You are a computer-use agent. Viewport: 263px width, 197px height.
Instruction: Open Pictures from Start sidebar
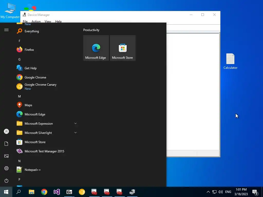[x=6, y=156]
